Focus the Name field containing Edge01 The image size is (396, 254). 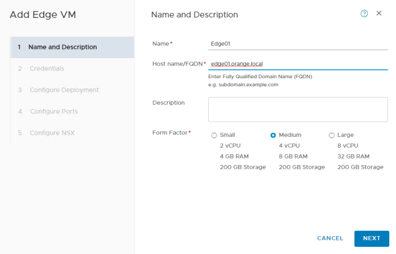[x=298, y=43]
